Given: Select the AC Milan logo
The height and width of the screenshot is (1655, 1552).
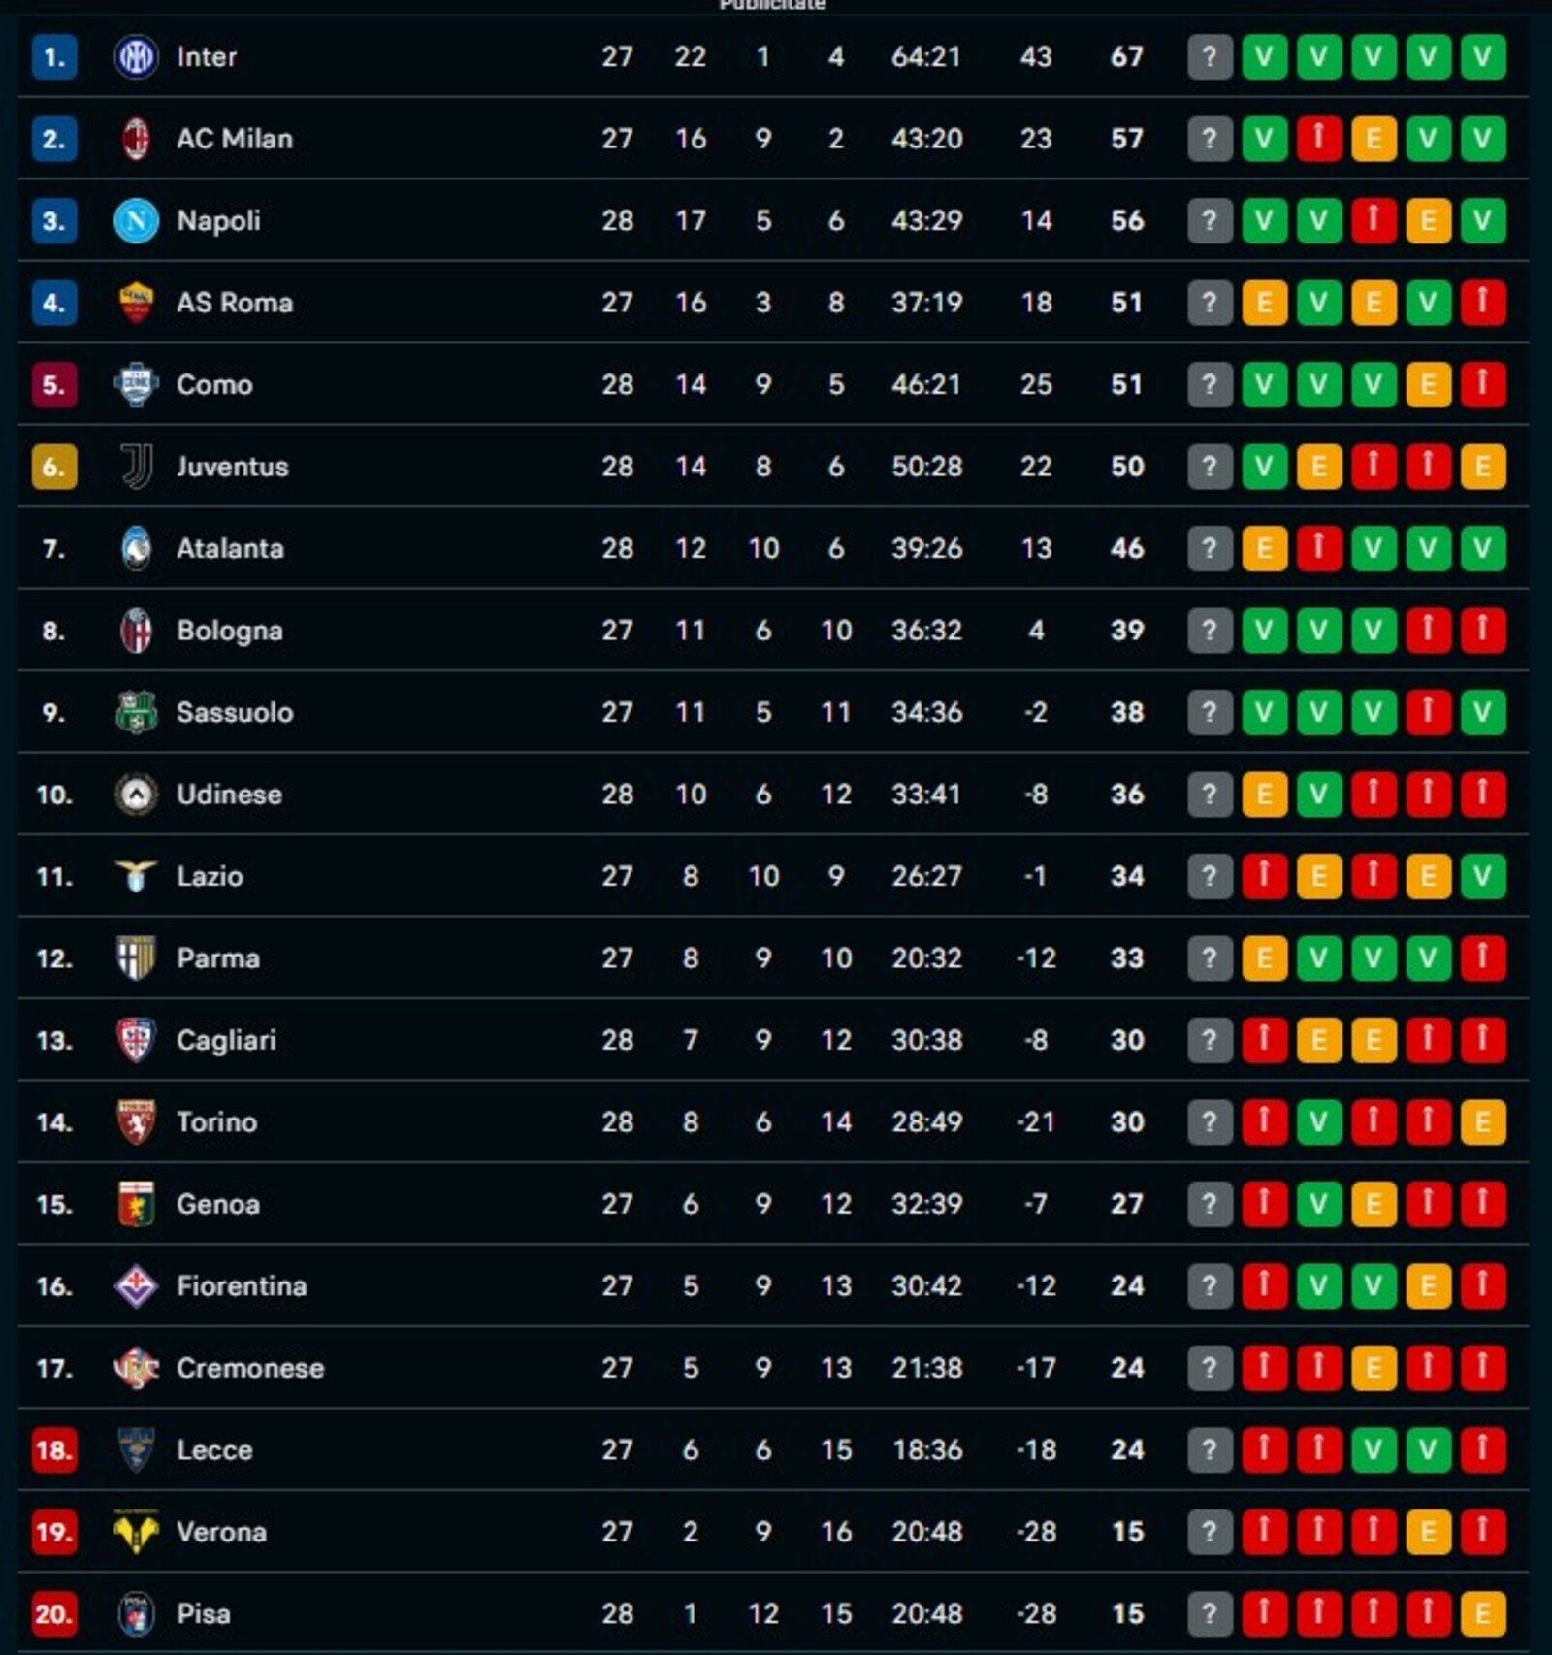Looking at the screenshot, I should pos(139,138).
